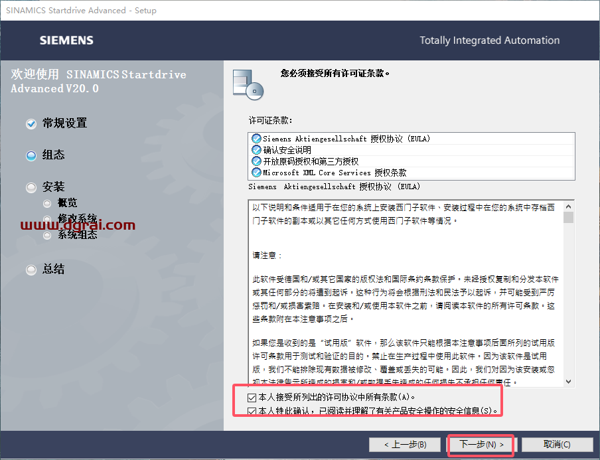
Task: Click the 安装 step label
Action: (x=54, y=187)
